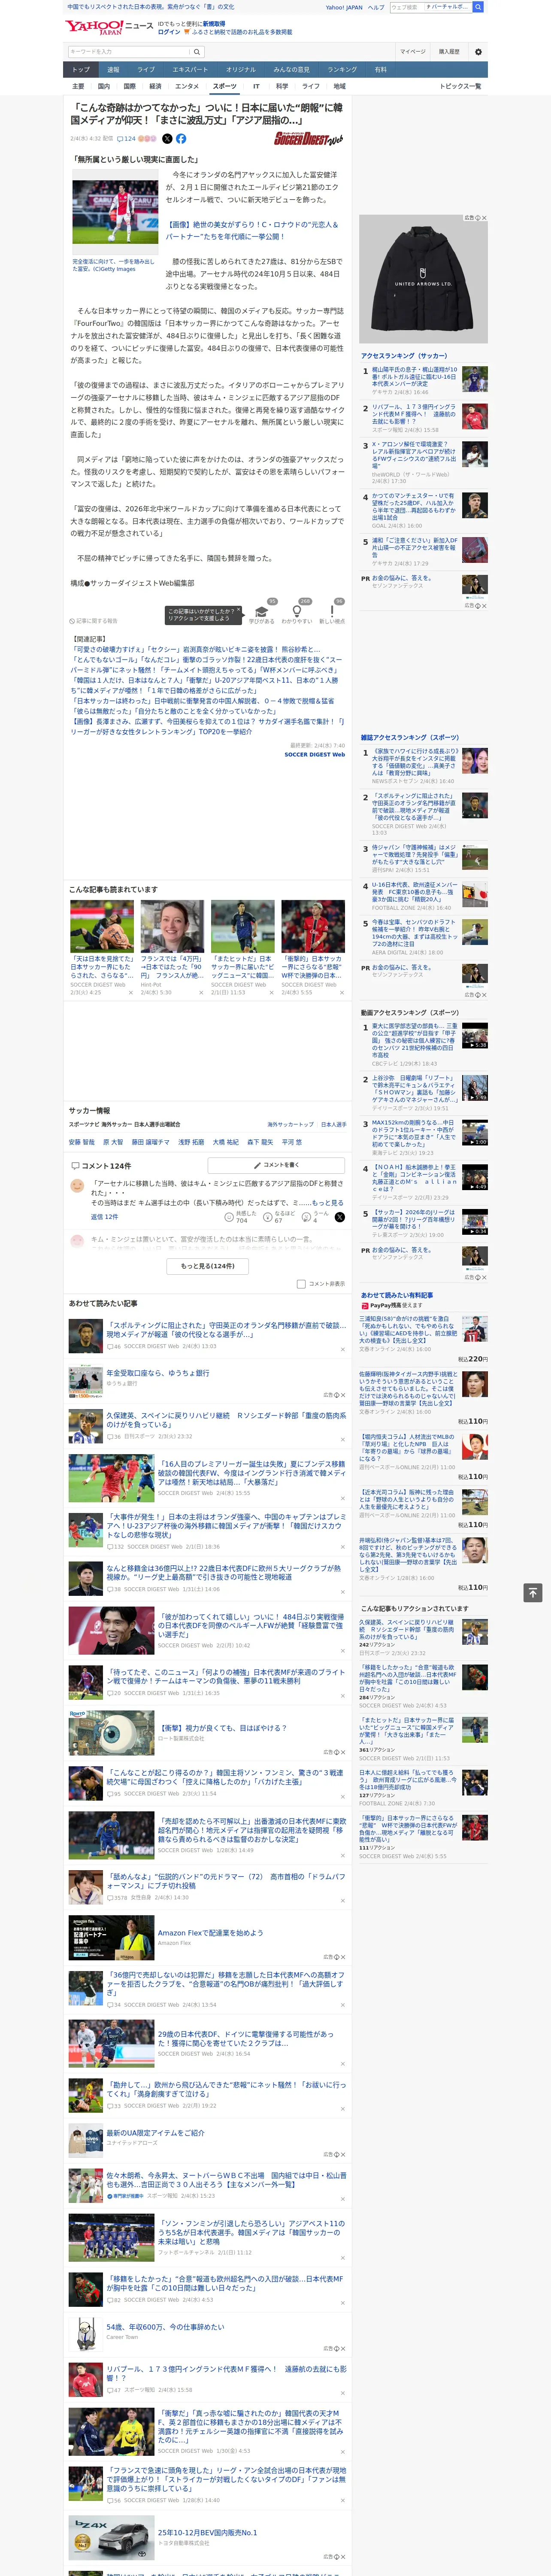Open the C・ロナウド photo gallery link
The height and width of the screenshot is (2576, 551).
click(x=252, y=230)
